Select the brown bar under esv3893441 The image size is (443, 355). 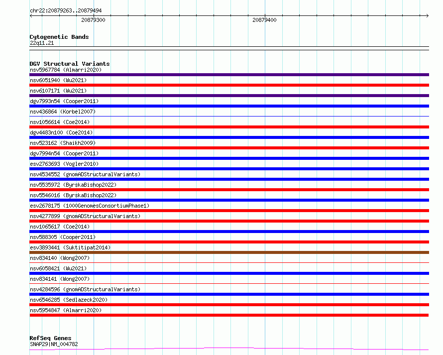pyautogui.click(x=229, y=252)
